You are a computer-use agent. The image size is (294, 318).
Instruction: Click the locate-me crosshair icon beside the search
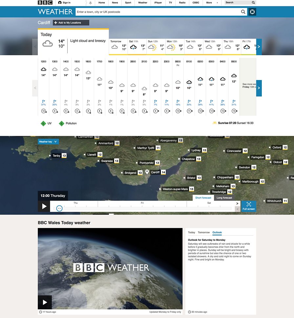[252, 12]
